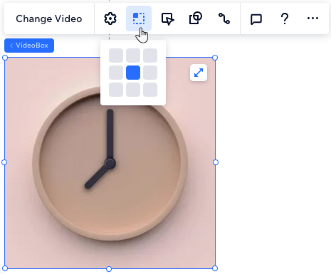This screenshot has height=274, width=331.
Task: Open the more actions ellipsis menu
Action: click(x=312, y=19)
